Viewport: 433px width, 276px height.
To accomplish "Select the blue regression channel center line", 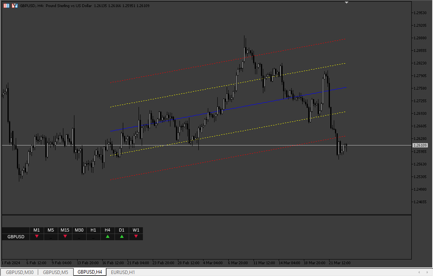I will 228,109.
